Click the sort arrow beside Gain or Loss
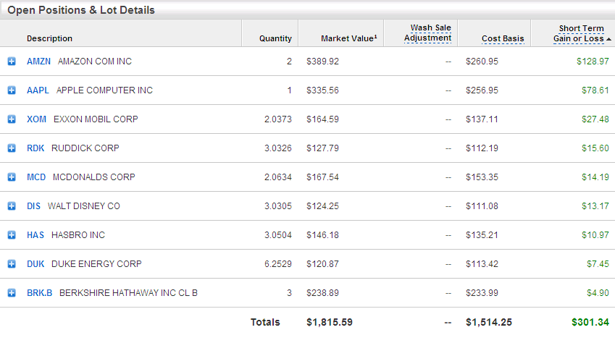This screenshot has height=343, width=615. pos(608,39)
